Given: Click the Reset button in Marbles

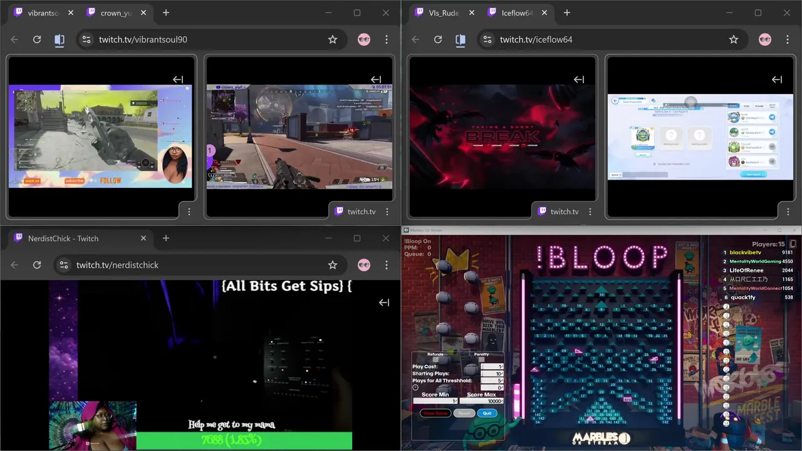Looking at the screenshot, I should 464,413.
